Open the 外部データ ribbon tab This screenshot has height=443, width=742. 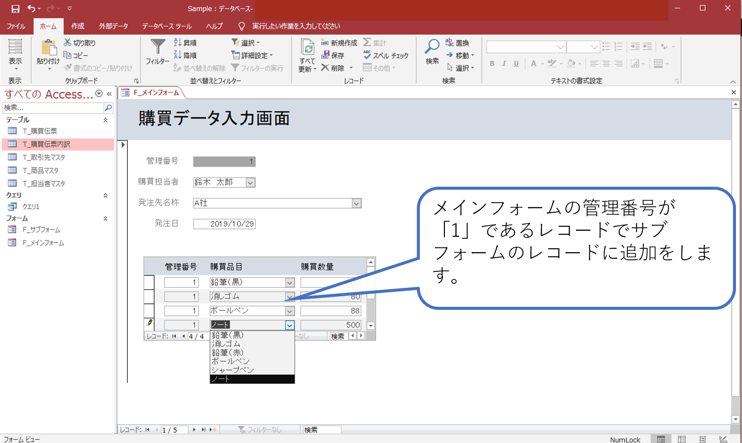113,26
